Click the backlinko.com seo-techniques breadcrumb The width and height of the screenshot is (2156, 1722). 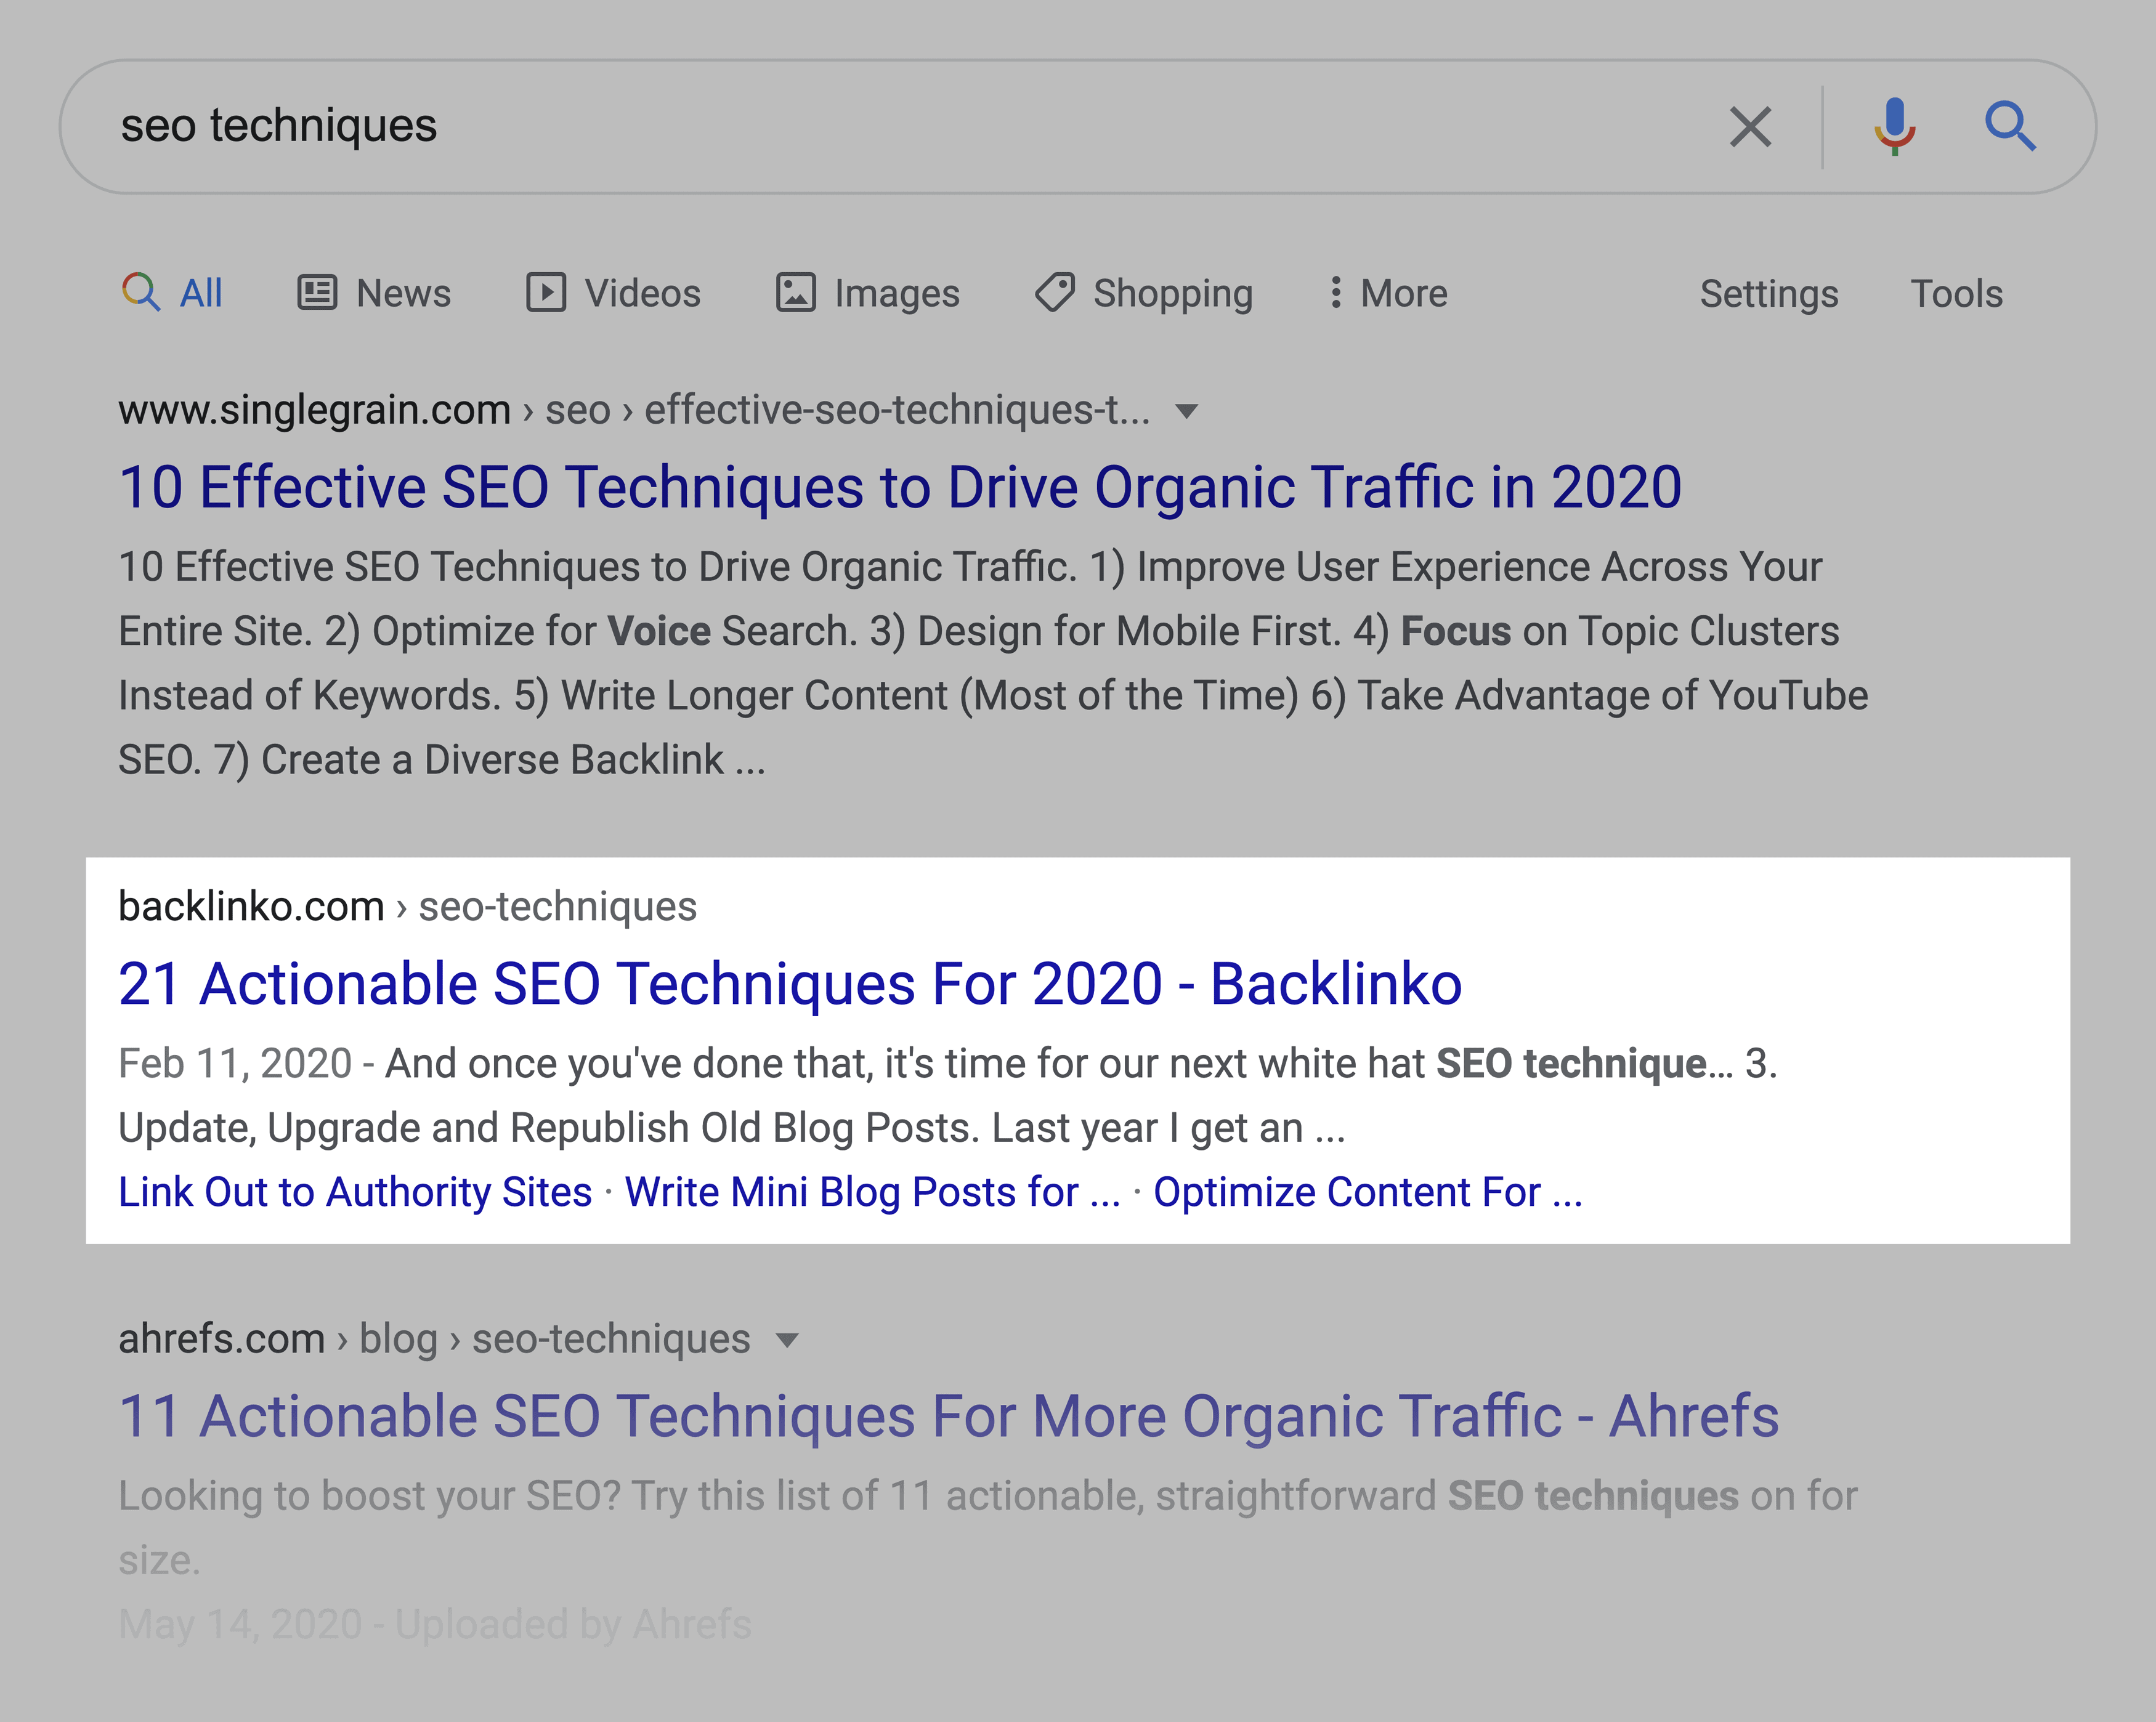(x=407, y=906)
